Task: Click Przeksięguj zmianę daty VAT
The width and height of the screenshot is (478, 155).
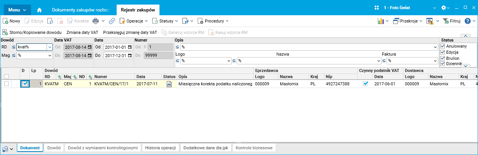Action: coord(130,32)
